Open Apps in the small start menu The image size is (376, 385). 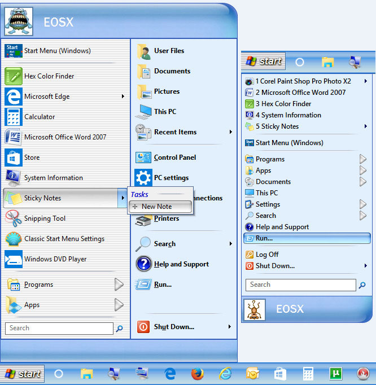(x=307, y=170)
